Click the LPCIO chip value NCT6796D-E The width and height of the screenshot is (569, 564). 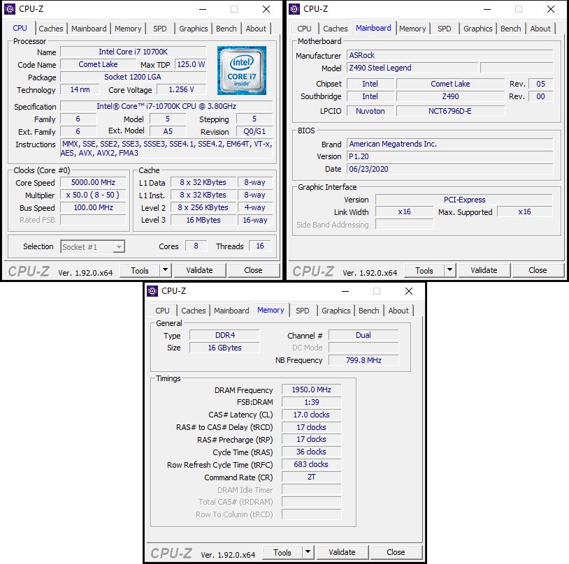(x=450, y=111)
